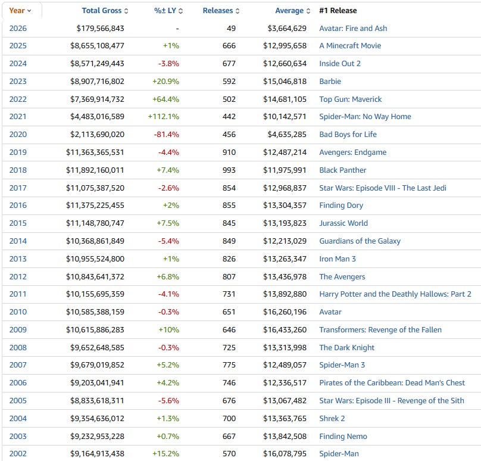Sort table by Year column header
Screen dimensions: 481x461
(x=20, y=11)
